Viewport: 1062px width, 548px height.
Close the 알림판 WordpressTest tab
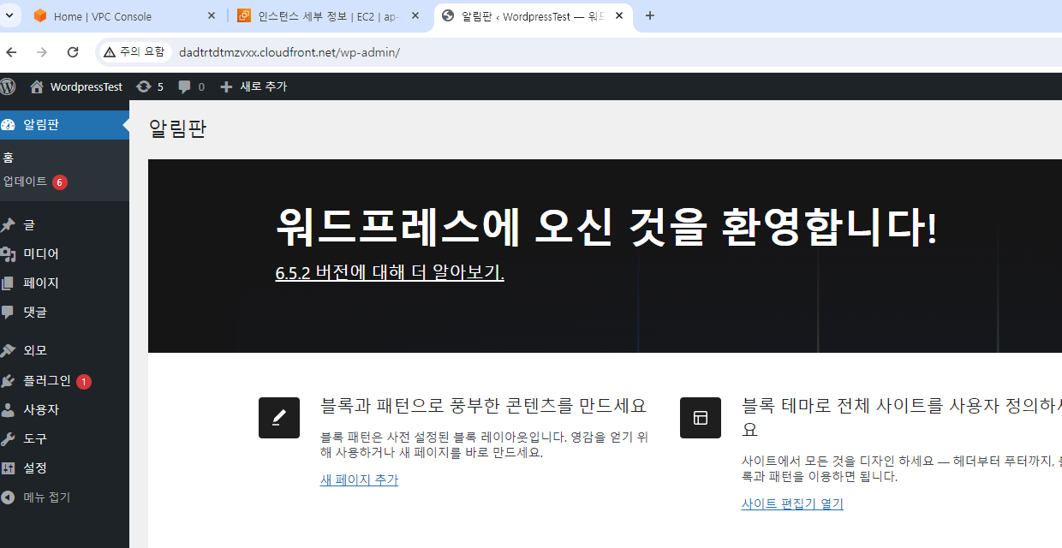pos(618,15)
